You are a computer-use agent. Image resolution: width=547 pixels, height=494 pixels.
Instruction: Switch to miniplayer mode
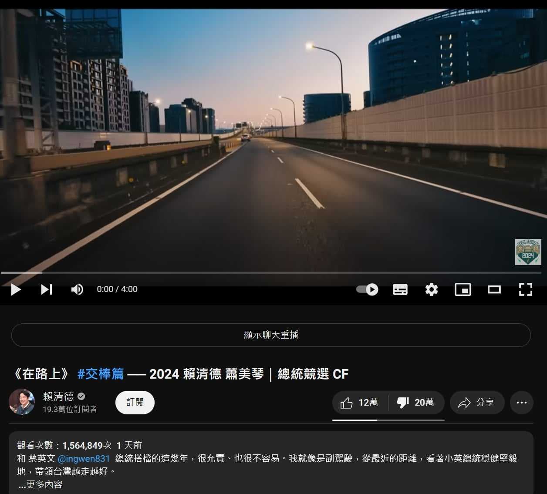pyautogui.click(x=463, y=289)
